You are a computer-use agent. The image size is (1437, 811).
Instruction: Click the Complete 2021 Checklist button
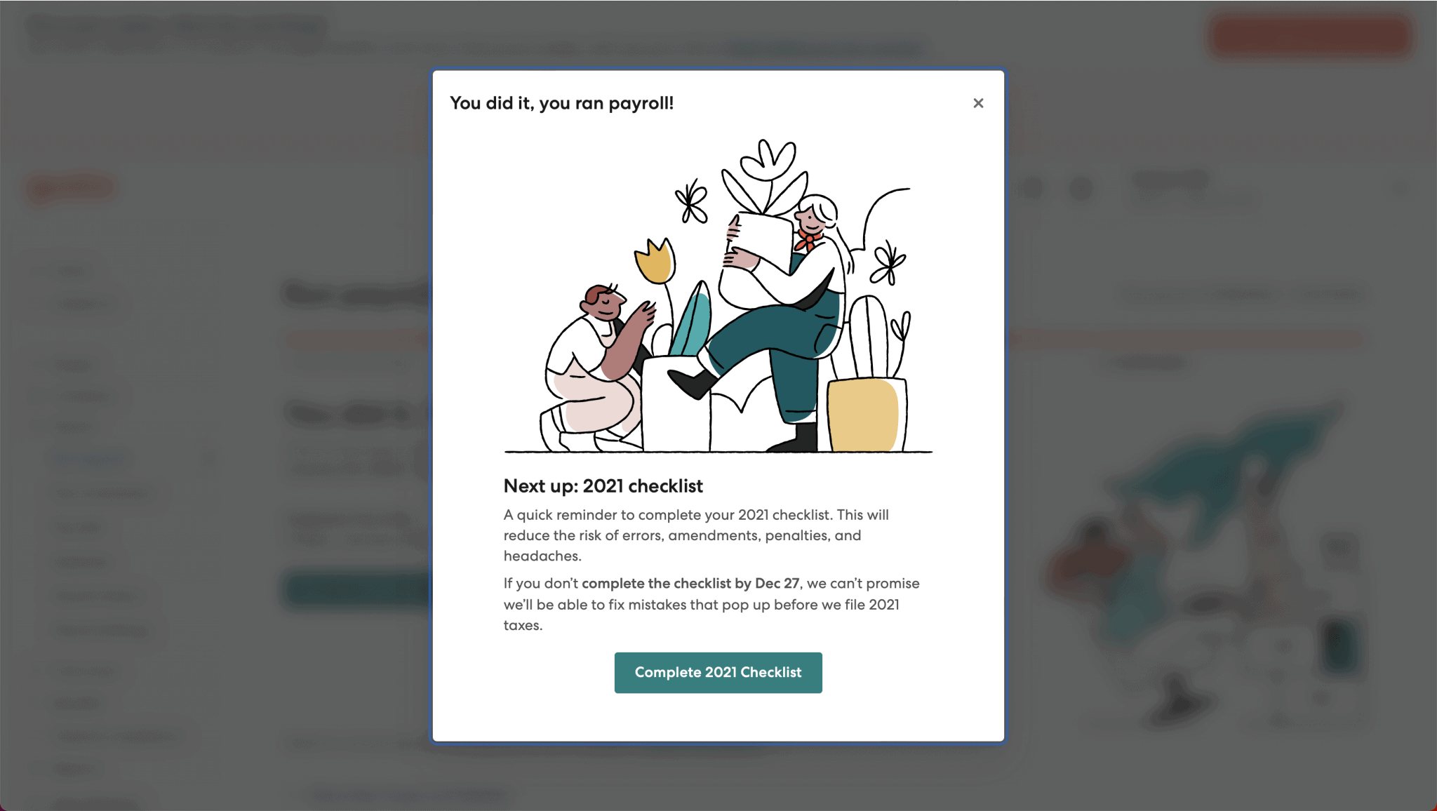click(718, 672)
